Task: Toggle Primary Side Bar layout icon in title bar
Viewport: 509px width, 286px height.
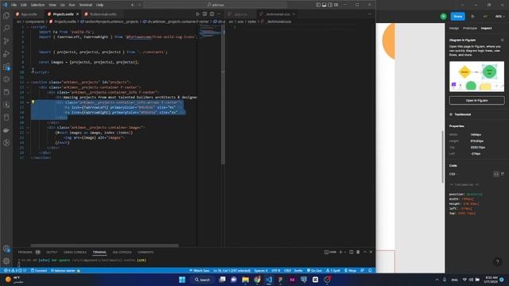Action: pos(318,5)
